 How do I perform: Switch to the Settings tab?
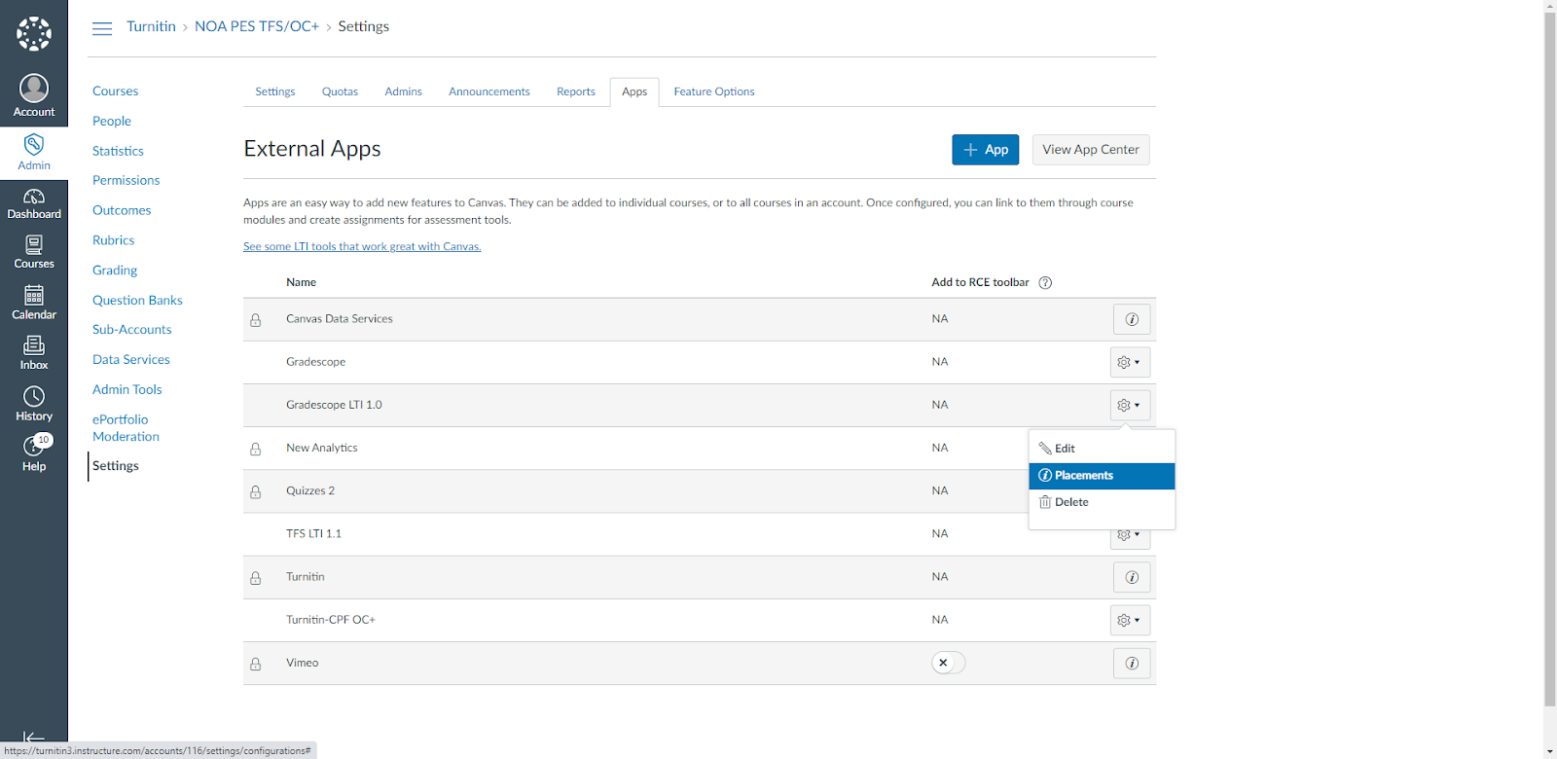point(275,91)
